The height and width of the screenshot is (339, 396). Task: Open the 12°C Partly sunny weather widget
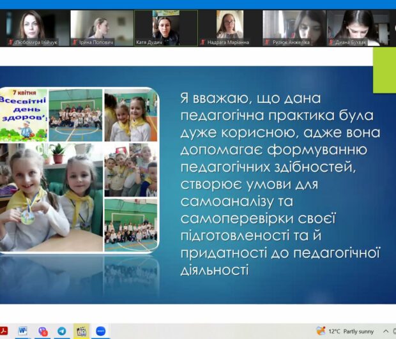(x=345, y=331)
